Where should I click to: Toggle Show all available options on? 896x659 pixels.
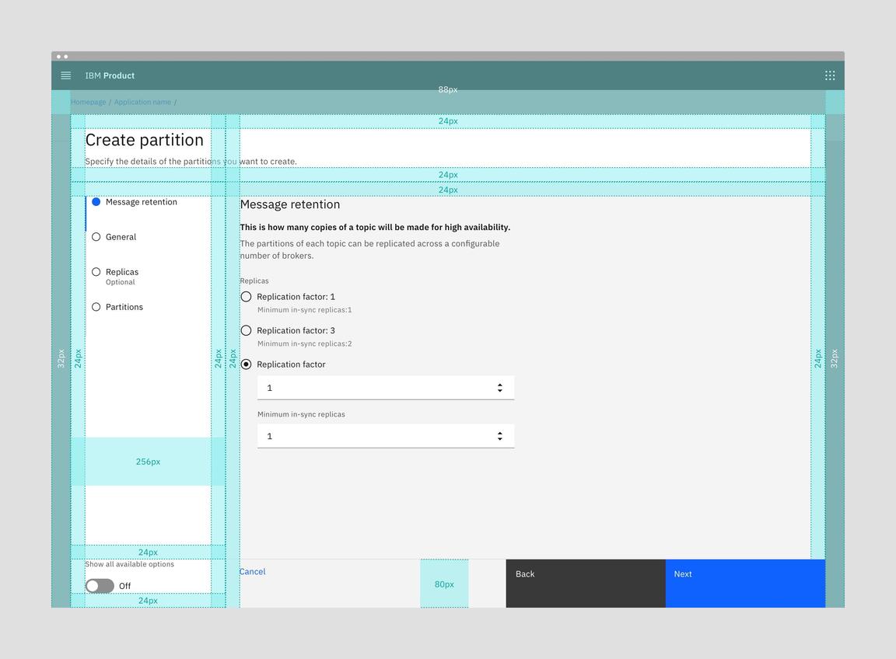pyautogui.click(x=99, y=585)
